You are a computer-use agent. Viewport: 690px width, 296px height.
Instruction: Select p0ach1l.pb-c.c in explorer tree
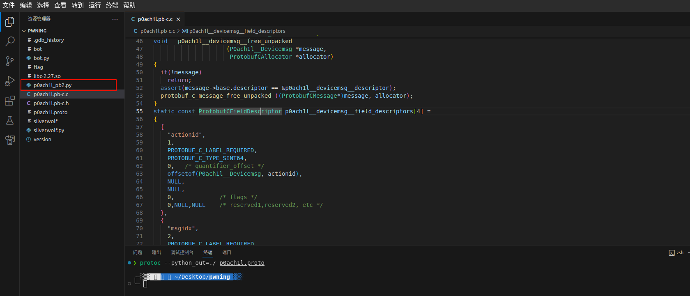(x=72, y=94)
